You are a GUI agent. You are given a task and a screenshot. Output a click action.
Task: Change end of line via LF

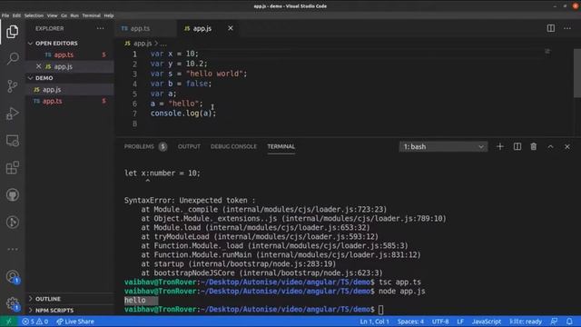click(460, 322)
